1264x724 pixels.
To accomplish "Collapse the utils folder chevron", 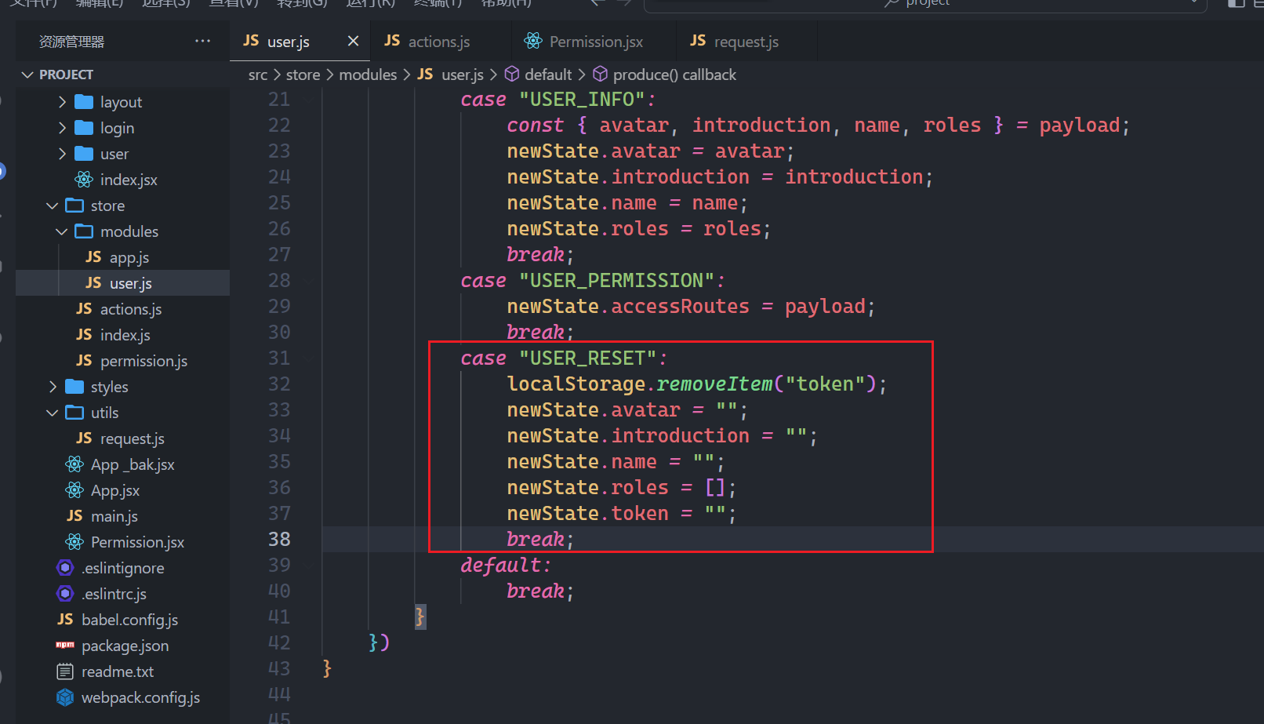I will tap(53, 413).
